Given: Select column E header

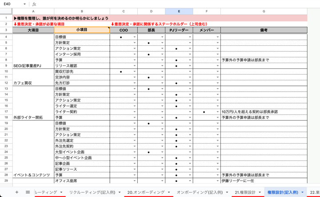Looking at the screenshot, I should (x=179, y=11).
